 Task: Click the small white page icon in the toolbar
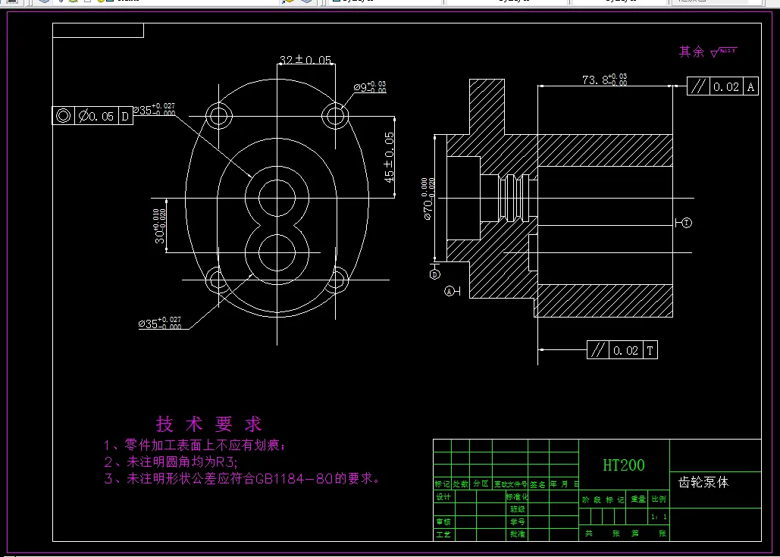[x=86, y=2]
